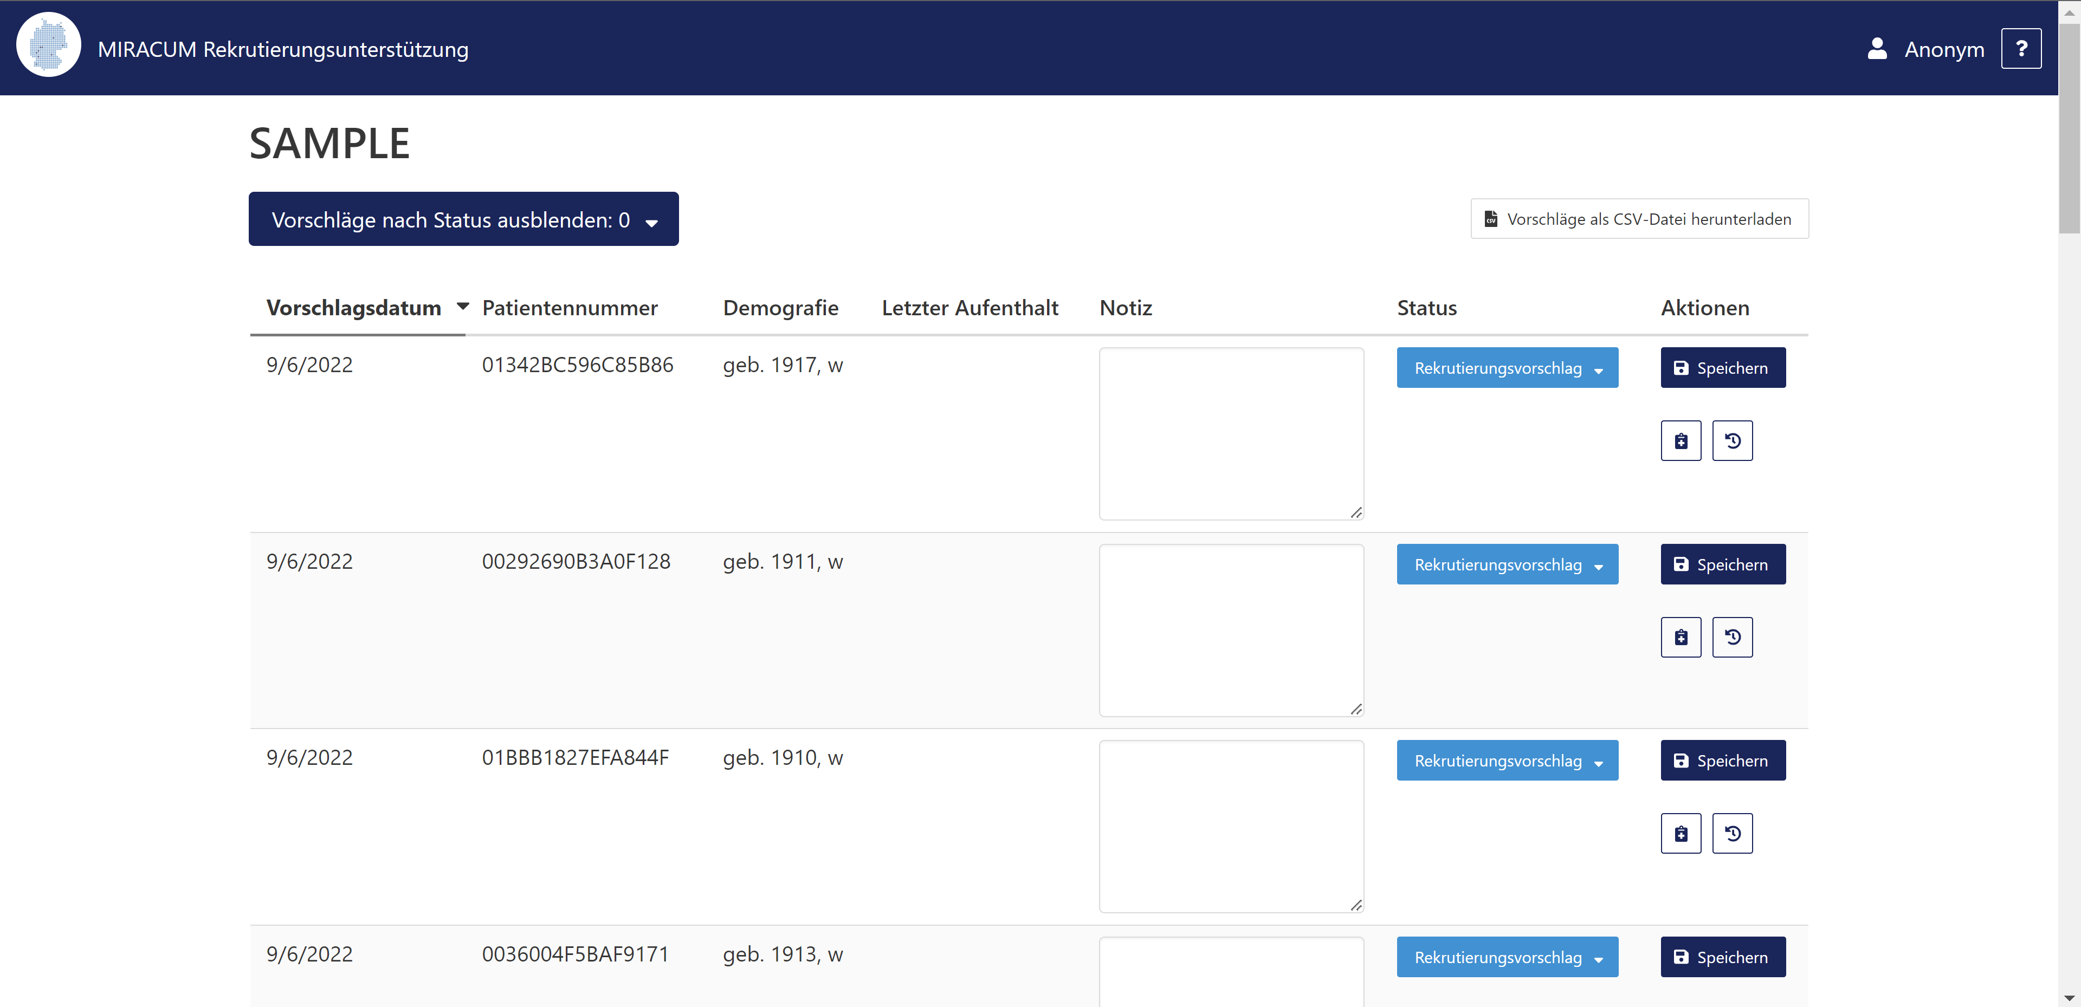Expand 'Vorschläge nach Status ausblenden' dropdown
The width and height of the screenshot is (2081, 1007).
(463, 219)
